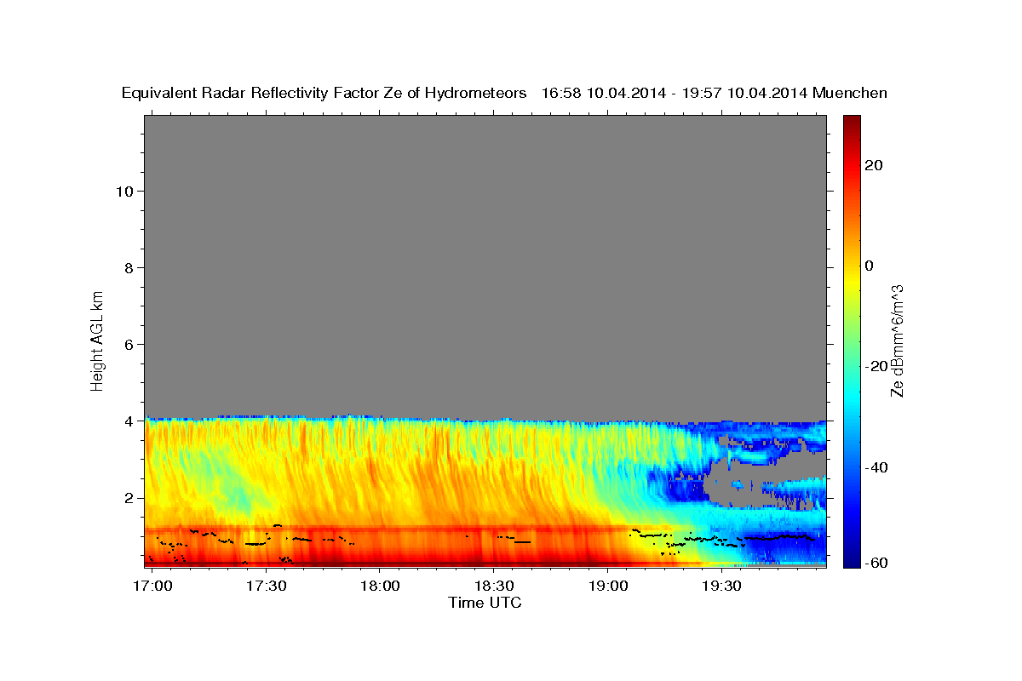This screenshot has width=1022, height=681.
Task: Click the 'Height AGL km' axis label
Action: pyautogui.click(x=97, y=340)
